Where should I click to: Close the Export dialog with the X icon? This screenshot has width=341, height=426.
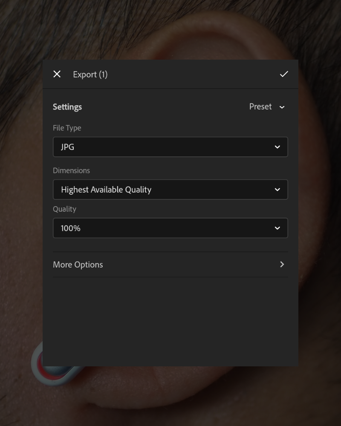coord(57,74)
